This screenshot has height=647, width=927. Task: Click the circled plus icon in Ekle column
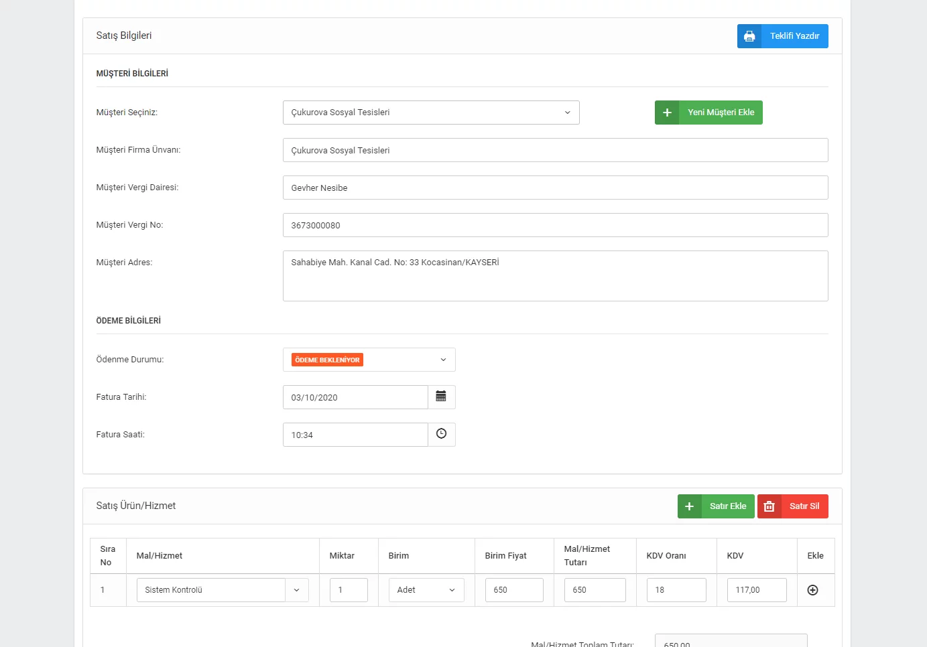(812, 590)
